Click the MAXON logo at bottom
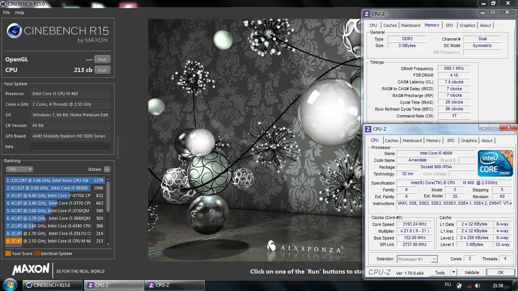This screenshot has width=518, height=291. (31, 270)
